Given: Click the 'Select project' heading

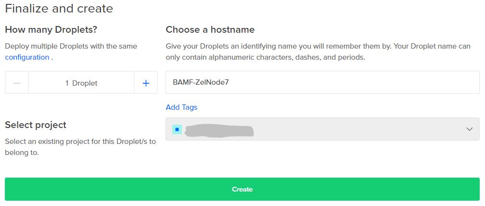Looking at the screenshot, I should [36, 125].
